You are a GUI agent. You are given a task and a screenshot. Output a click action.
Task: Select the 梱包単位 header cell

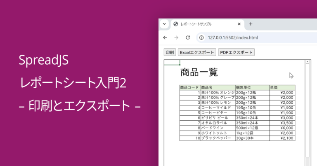[x=253, y=88]
